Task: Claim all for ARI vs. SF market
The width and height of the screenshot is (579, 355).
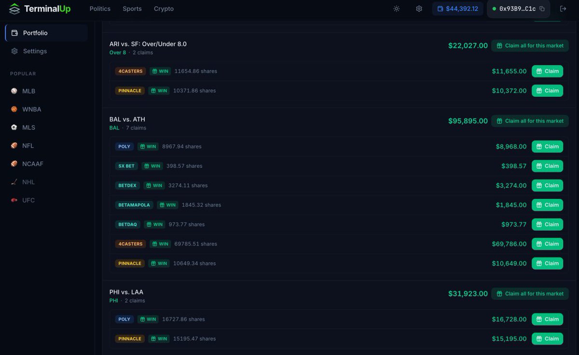Action: coord(530,46)
